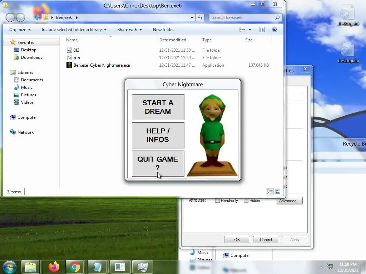
Task: Click the Explorer back arrow button
Action: coord(10,17)
